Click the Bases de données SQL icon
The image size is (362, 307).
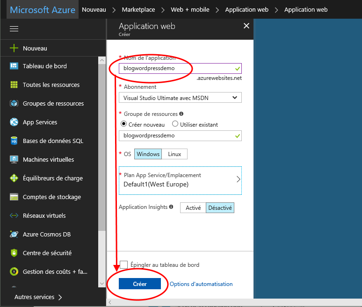14,141
